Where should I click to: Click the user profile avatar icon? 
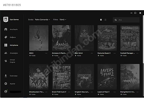coord(6,91)
